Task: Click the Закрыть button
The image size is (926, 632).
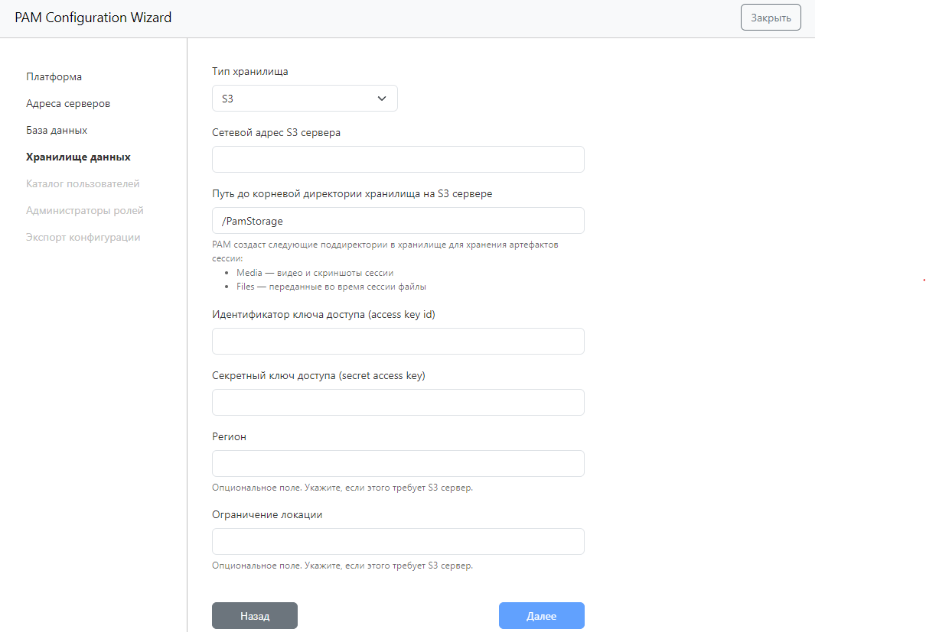Action: (771, 18)
